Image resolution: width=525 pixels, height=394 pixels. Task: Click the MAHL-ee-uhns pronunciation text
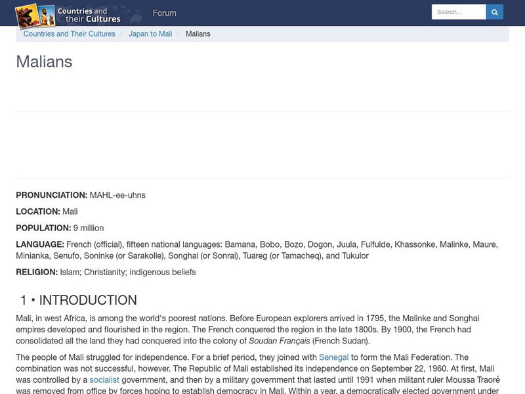click(117, 195)
